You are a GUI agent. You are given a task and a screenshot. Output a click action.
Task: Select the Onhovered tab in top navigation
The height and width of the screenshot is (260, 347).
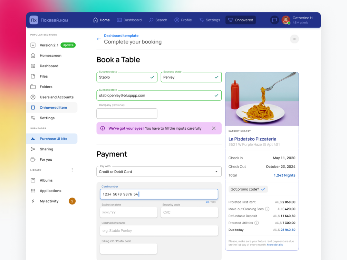(x=241, y=20)
